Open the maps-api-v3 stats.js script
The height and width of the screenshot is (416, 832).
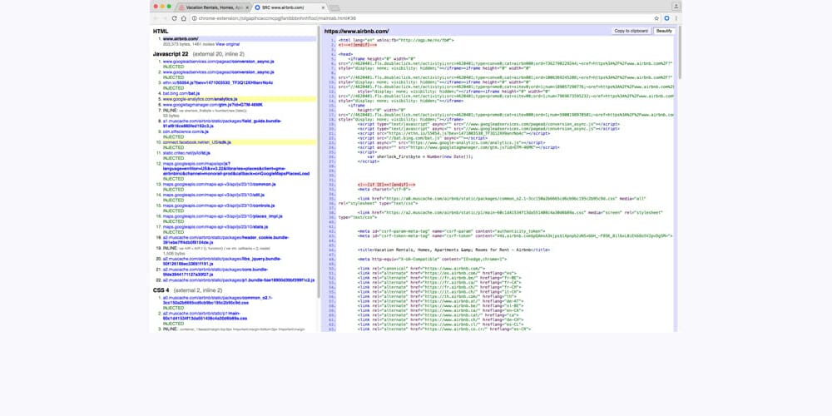point(215,226)
